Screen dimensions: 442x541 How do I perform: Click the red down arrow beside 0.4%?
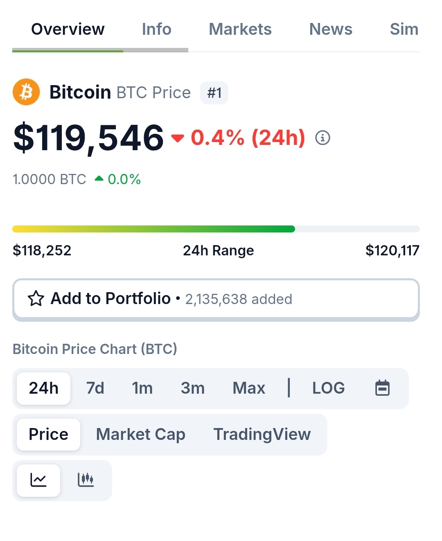point(178,138)
